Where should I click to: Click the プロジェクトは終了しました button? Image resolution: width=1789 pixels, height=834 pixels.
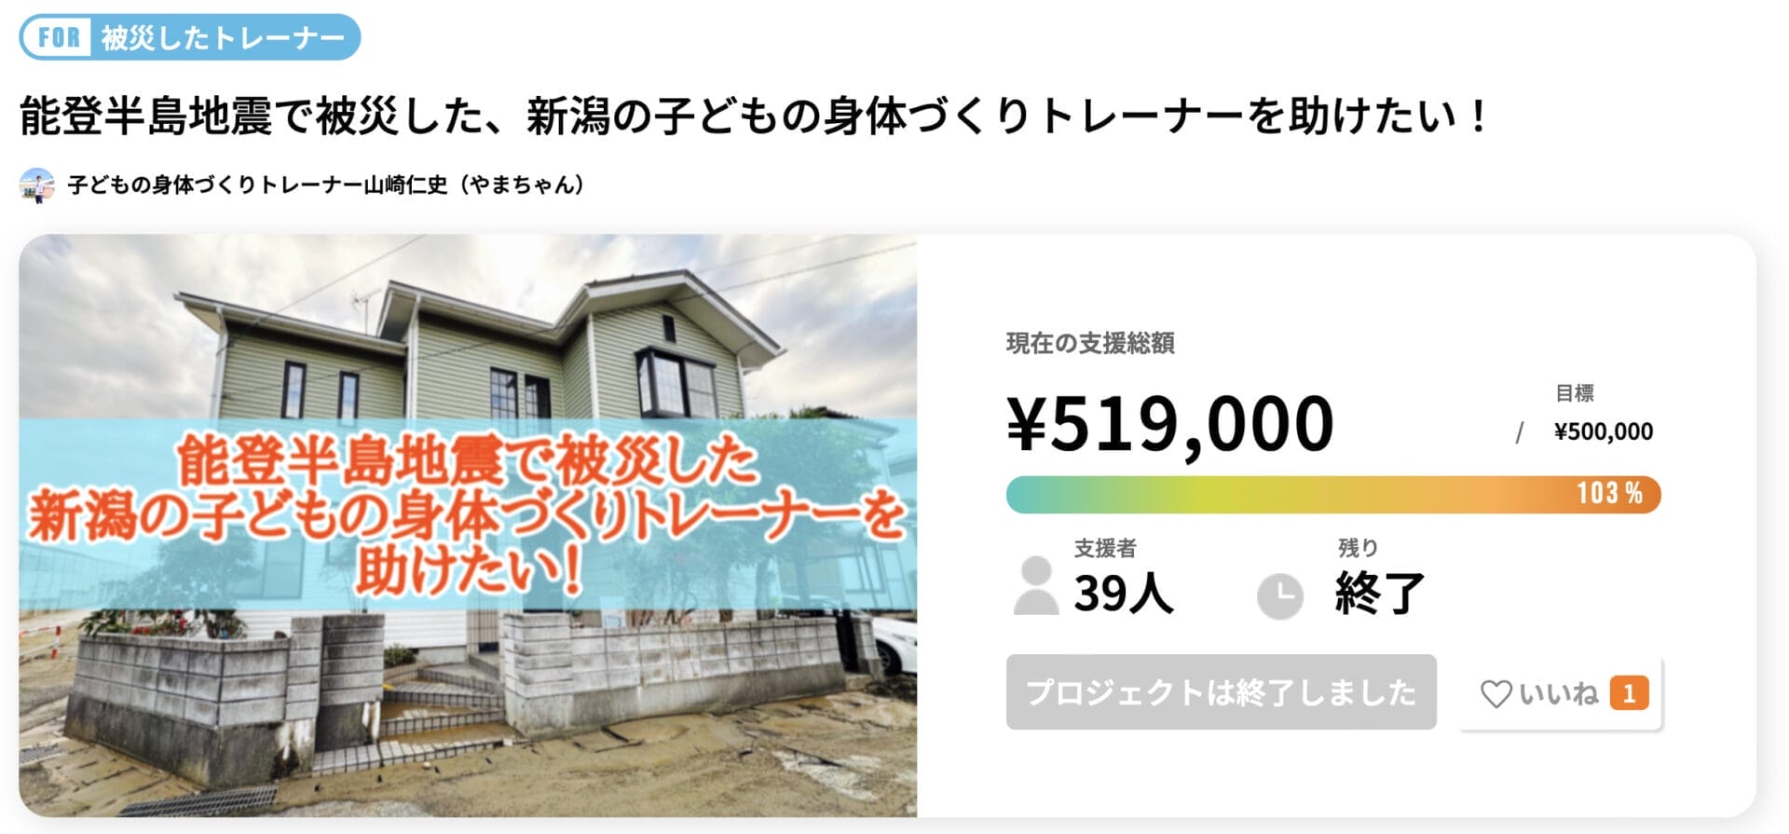coord(1221,693)
